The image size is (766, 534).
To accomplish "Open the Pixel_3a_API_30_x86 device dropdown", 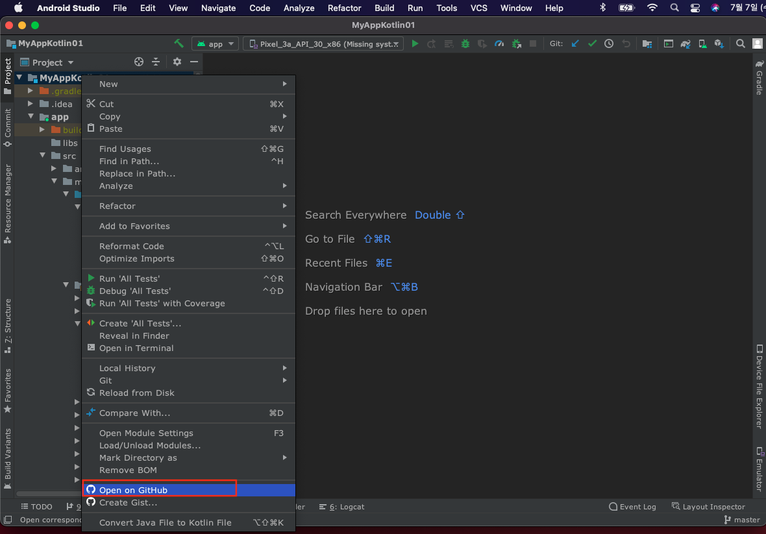I will (x=323, y=44).
